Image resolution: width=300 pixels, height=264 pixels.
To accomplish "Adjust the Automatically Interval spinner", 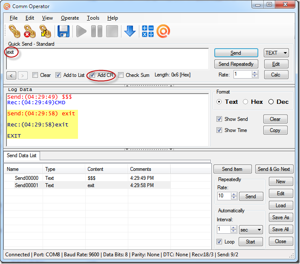I will (234, 229).
